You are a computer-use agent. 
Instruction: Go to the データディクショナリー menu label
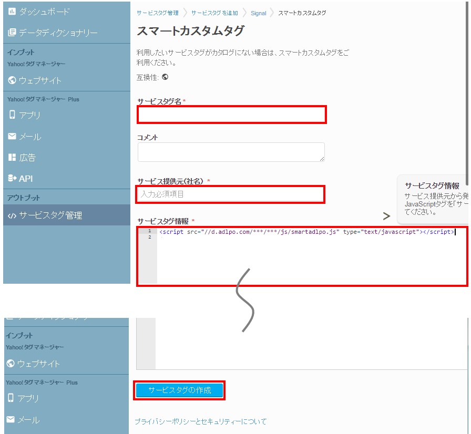point(58,33)
